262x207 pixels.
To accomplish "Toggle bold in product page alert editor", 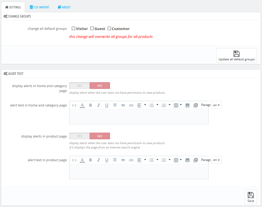I will (x=90, y=160).
